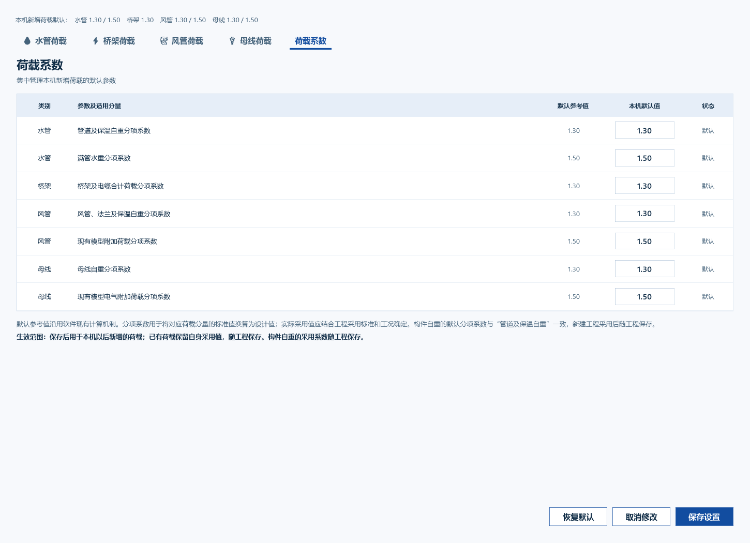
Task: Click 默认 status in 母线自重分项系数 row
Action: [x=708, y=269]
